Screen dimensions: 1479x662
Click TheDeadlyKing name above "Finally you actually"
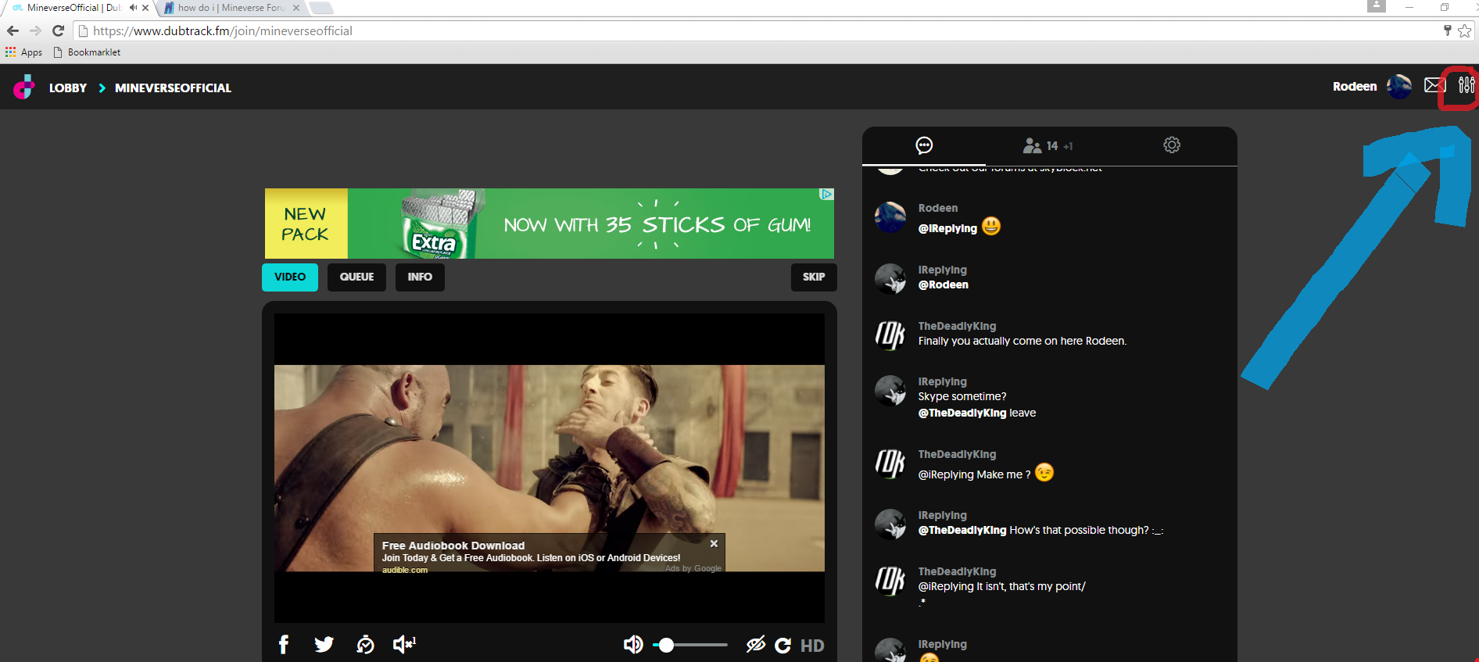click(x=957, y=326)
